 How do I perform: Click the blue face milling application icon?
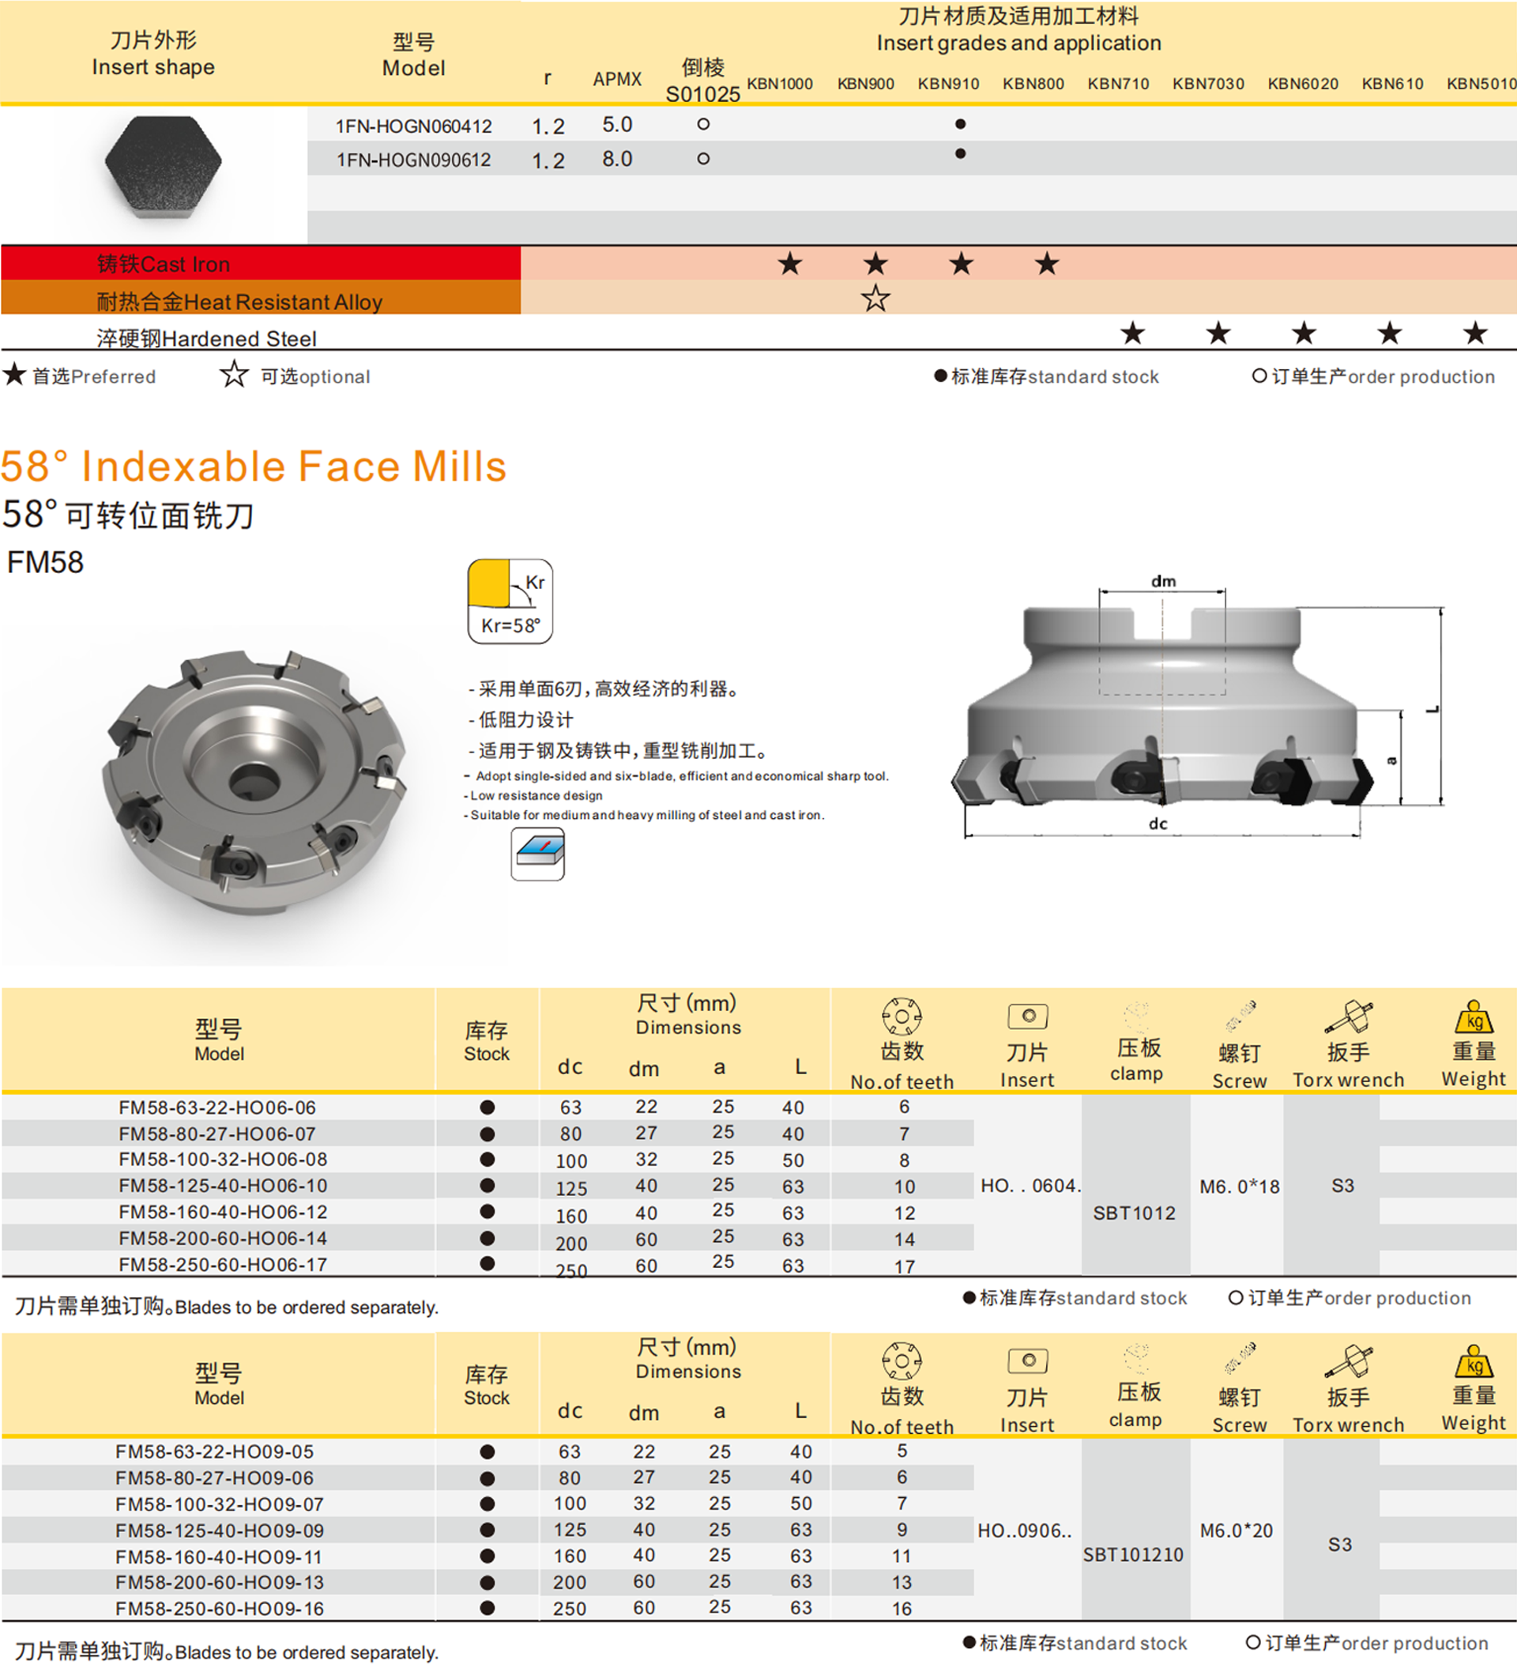point(537,853)
